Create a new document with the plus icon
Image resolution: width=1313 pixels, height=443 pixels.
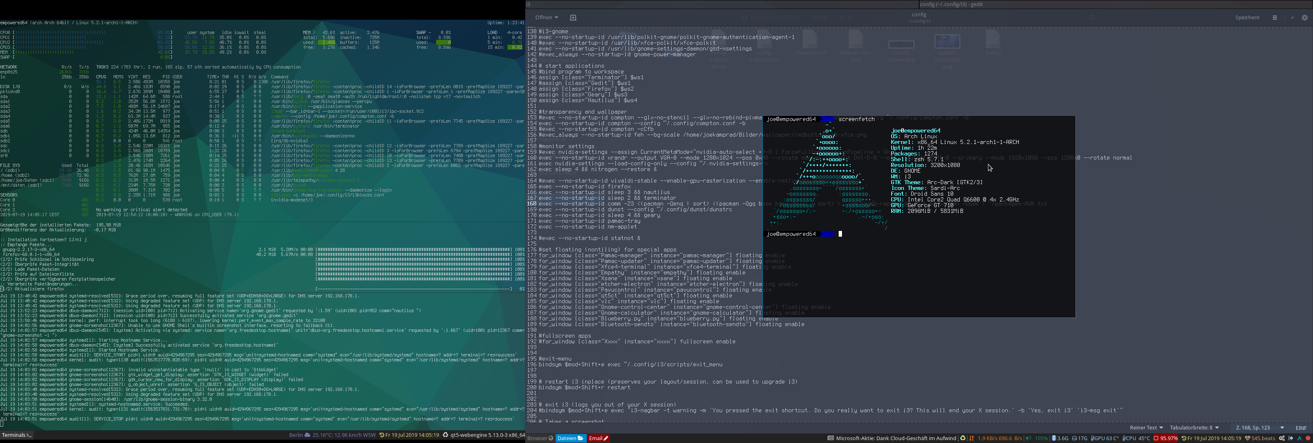coord(573,17)
